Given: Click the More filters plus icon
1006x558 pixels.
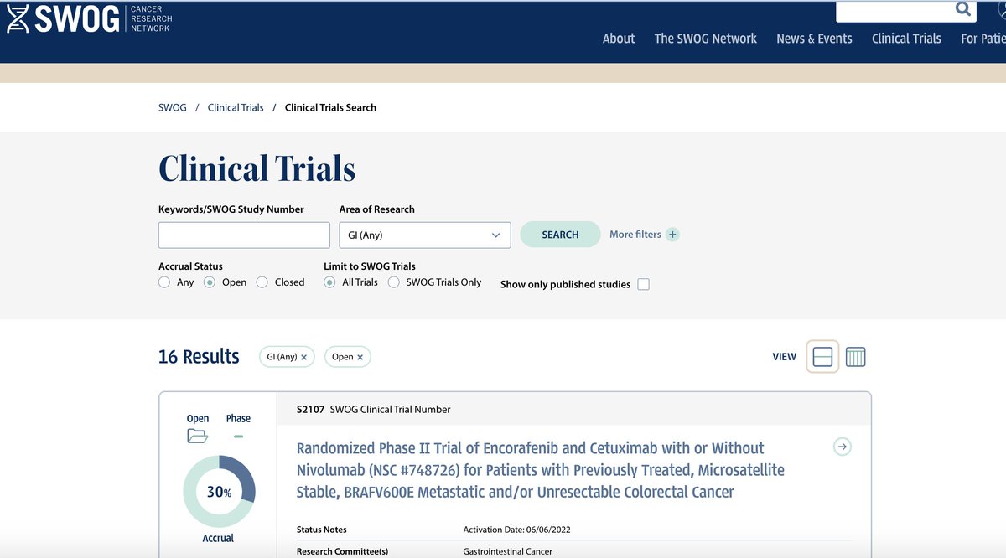Looking at the screenshot, I should 672,235.
